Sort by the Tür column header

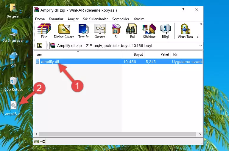point(187,54)
